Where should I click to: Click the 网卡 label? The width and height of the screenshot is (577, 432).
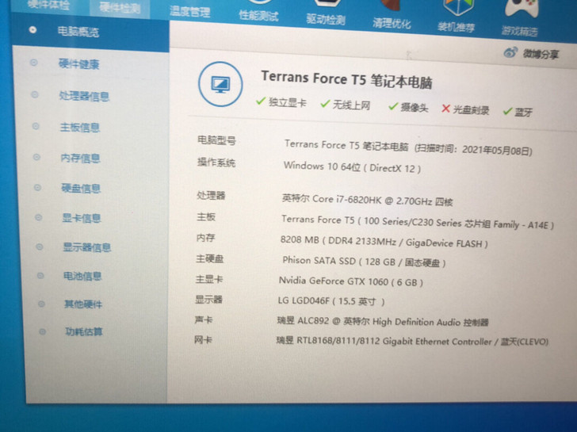point(203,339)
